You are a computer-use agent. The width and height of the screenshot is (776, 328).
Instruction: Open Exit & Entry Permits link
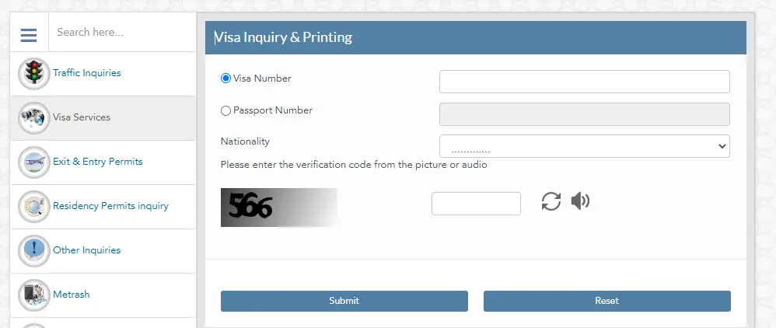[97, 162]
